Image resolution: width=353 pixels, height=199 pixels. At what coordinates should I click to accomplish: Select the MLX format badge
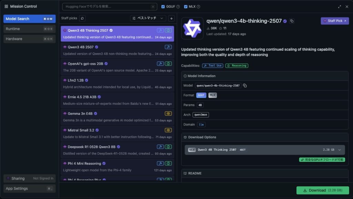pyautogui.click(x=212, y=95)
